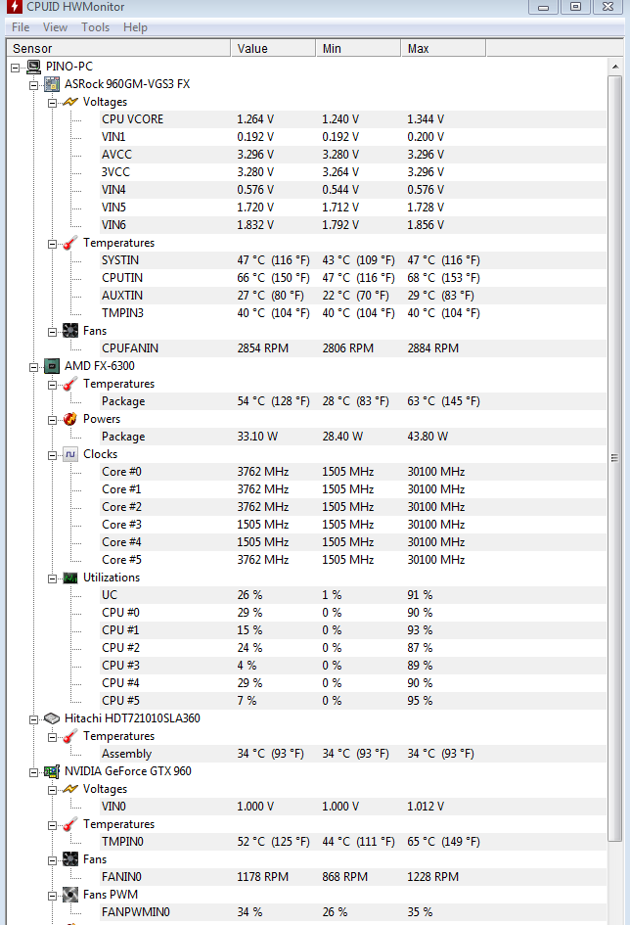Click the ASRock motherboard icon
The image size is (630, 925).
(52, 84)
